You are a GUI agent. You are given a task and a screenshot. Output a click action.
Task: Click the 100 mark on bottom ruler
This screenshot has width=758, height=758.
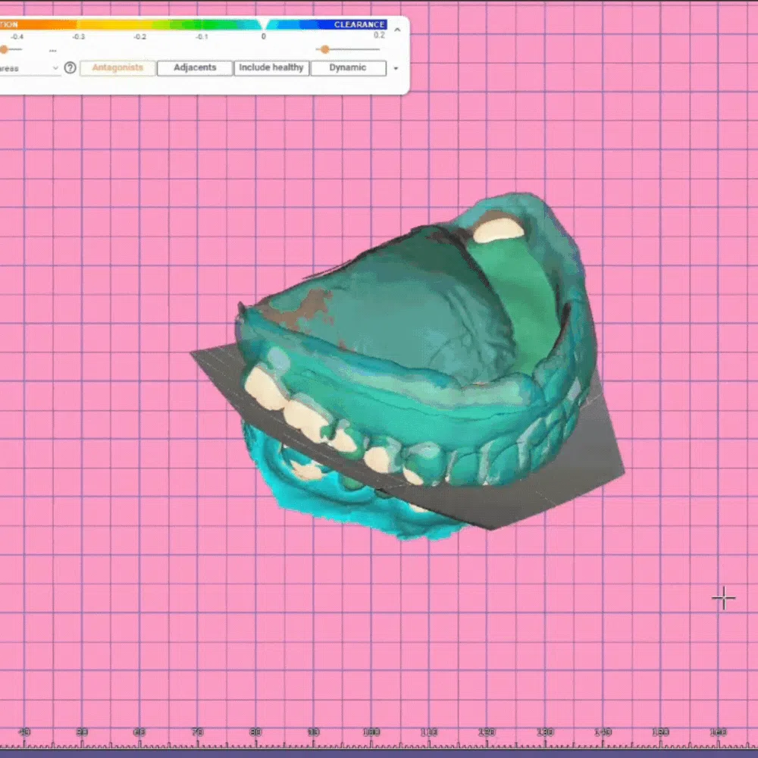click(371, 732)
